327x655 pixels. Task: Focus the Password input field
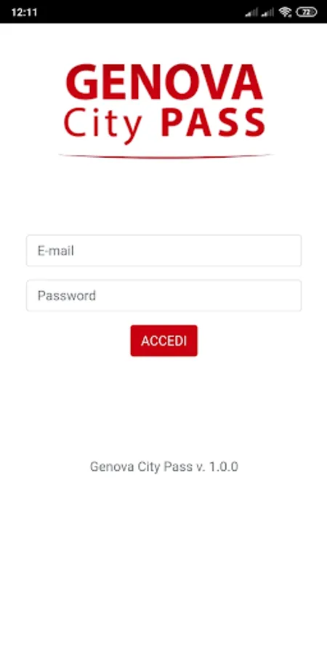[x=164, y=295]
